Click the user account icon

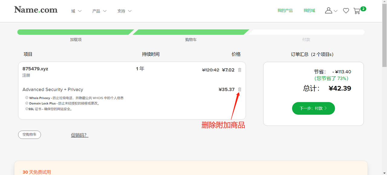(328, 11)
